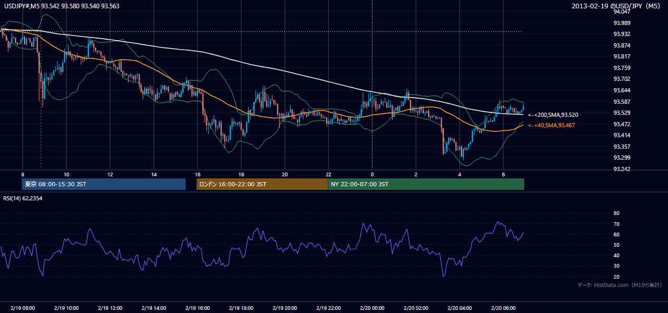668x313 pixels.
Task: Click the NY 22:00-07:00 JST session bar
Action: [426, 184]
